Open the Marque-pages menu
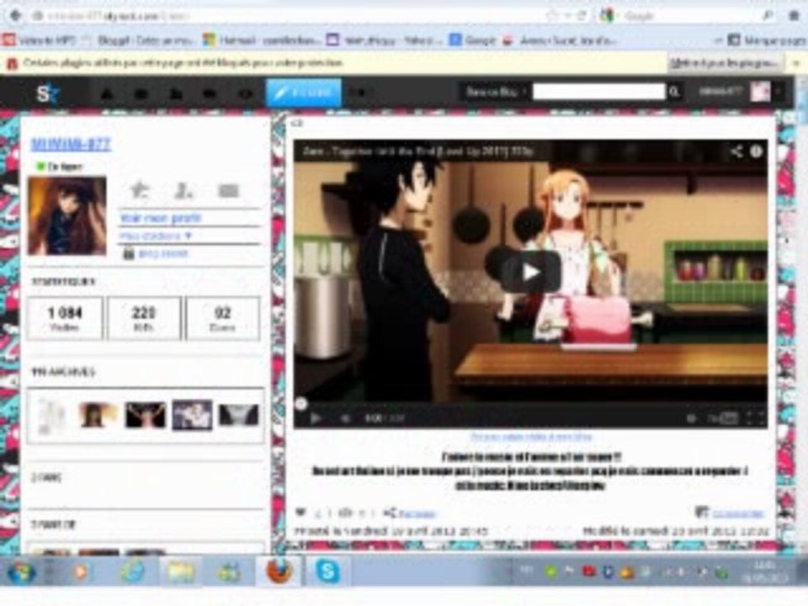 click(x=767, y=40)
